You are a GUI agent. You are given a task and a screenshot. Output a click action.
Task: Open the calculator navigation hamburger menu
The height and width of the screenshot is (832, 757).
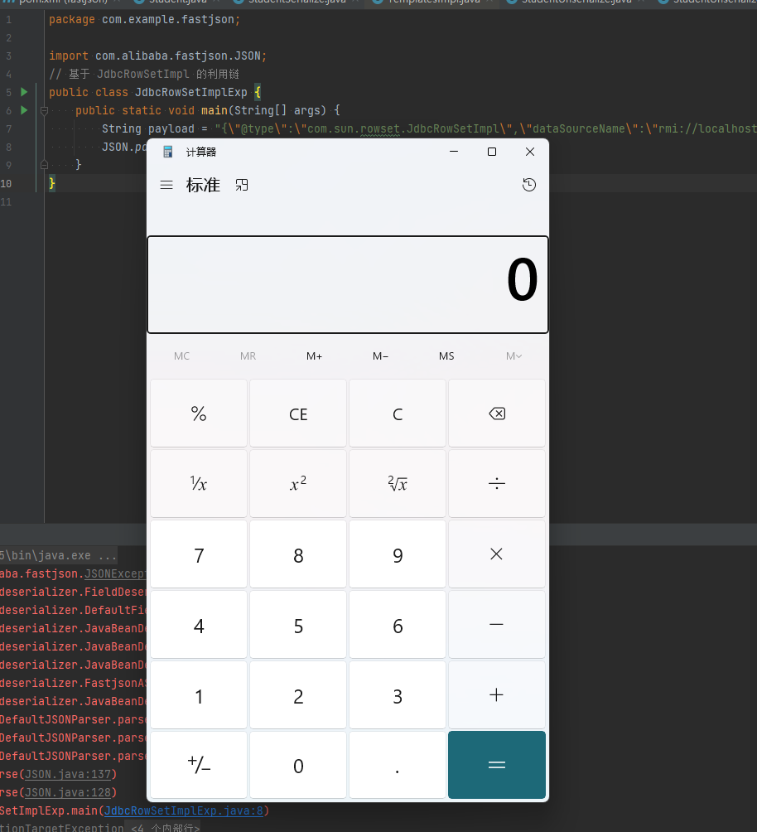166,185
